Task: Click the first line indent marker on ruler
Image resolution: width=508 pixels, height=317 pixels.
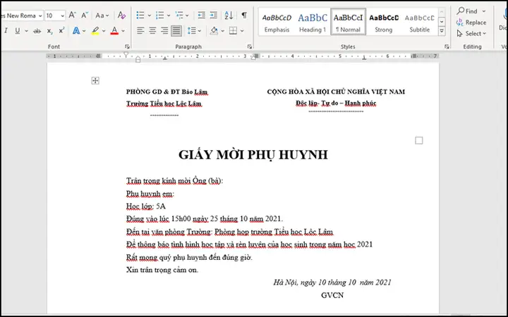Action: [x=126, y=55]
